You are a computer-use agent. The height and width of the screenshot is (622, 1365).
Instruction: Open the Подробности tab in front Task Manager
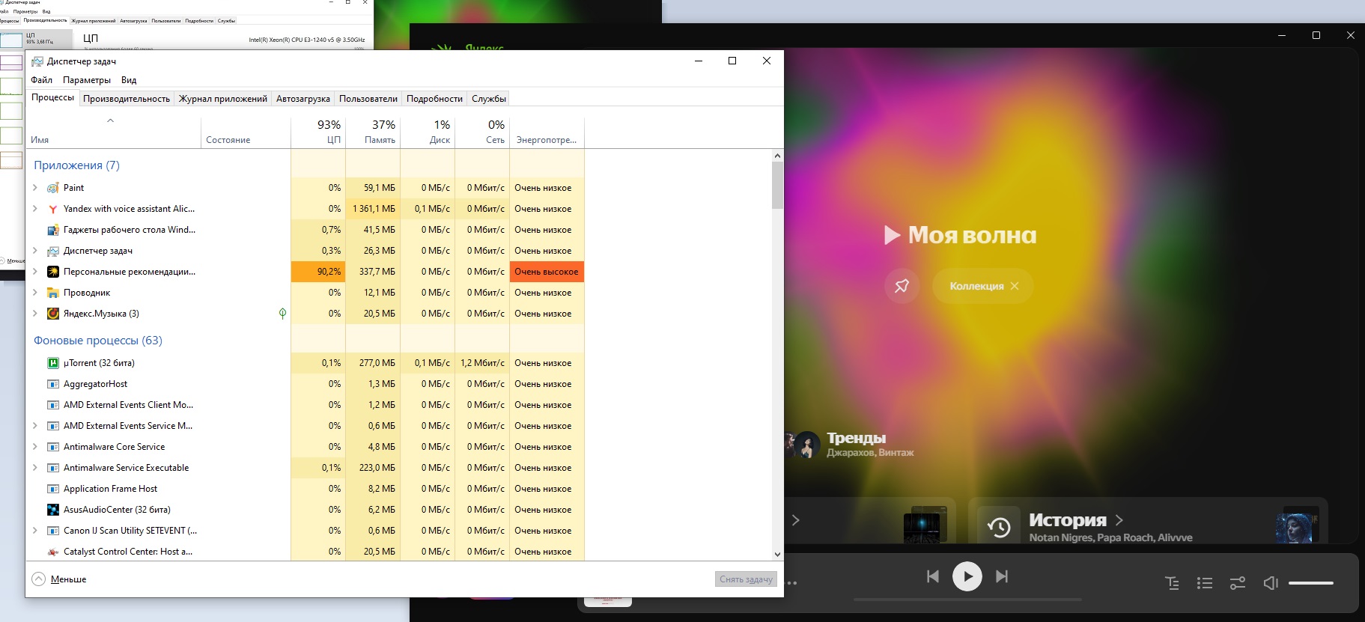click(434, 99)
